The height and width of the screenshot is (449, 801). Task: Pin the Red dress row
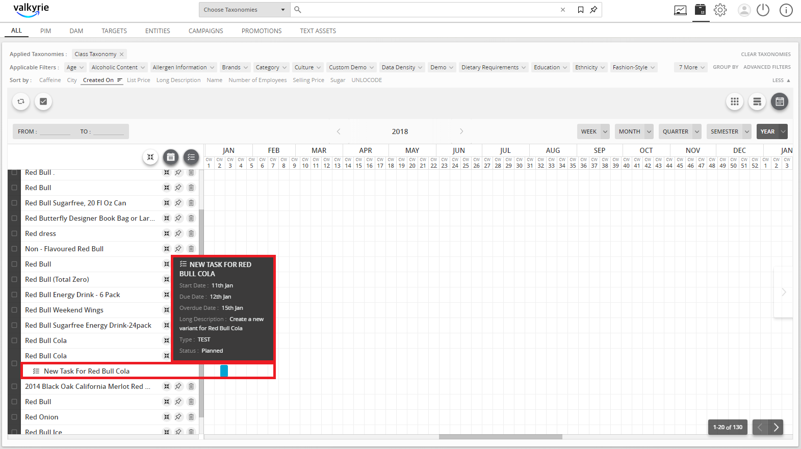coord(178,233)
